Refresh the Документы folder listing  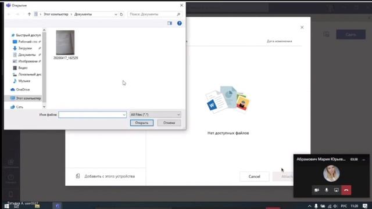click(121, 14)
